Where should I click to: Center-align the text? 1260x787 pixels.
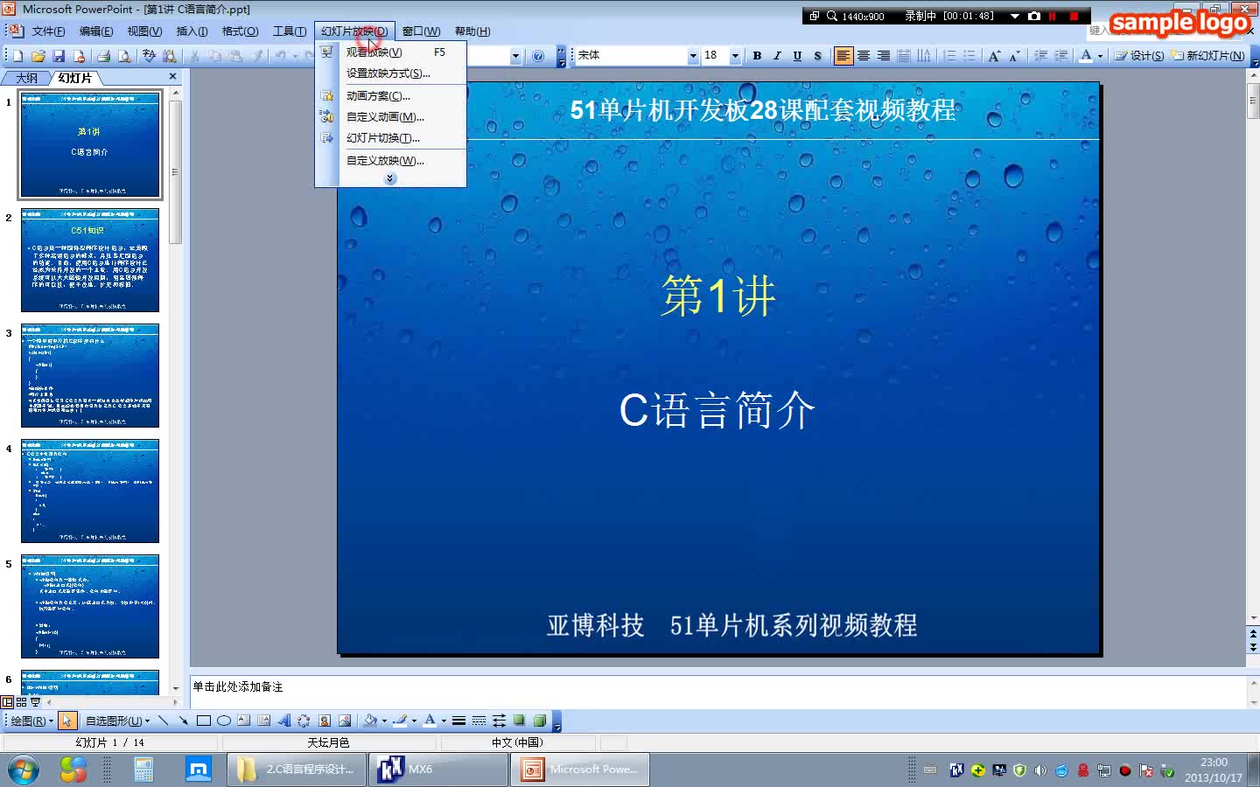pos(864,56)
